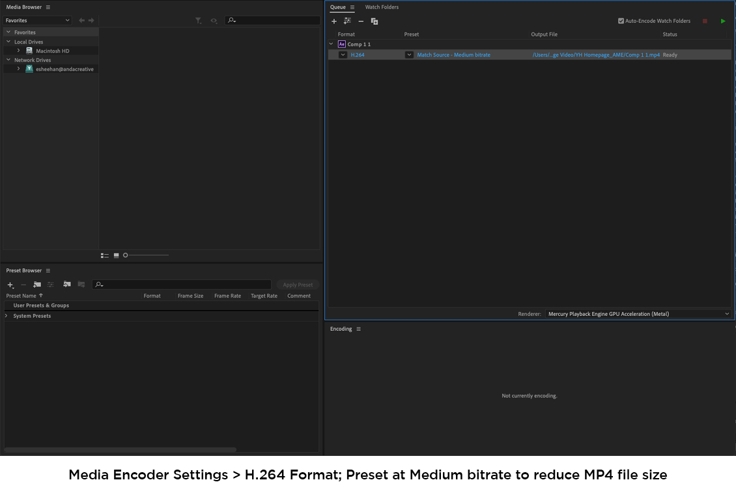Open the Favorites dropdown in Media Browser
Viewport: 736px width, 495px height.
[37, 20]
